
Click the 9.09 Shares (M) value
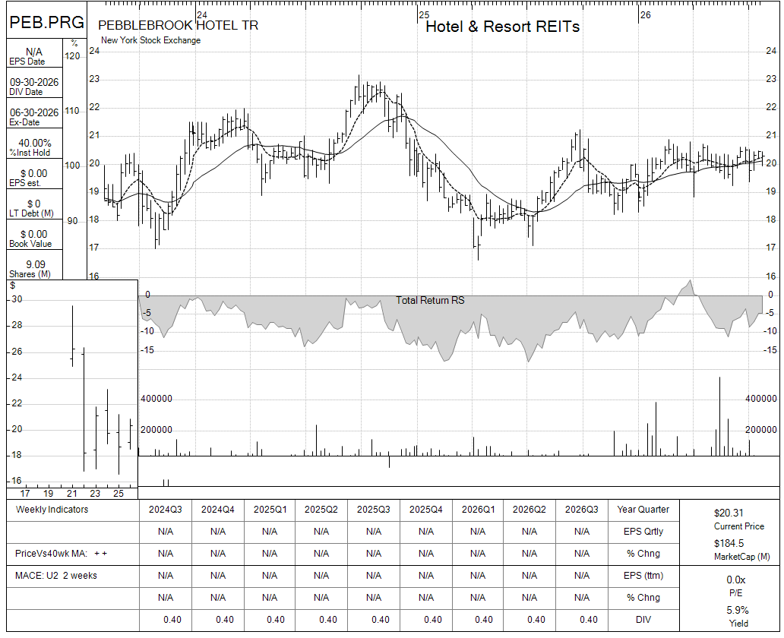(36, 264)
